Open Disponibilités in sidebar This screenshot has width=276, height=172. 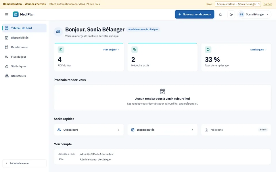click(x=24, y=38)
